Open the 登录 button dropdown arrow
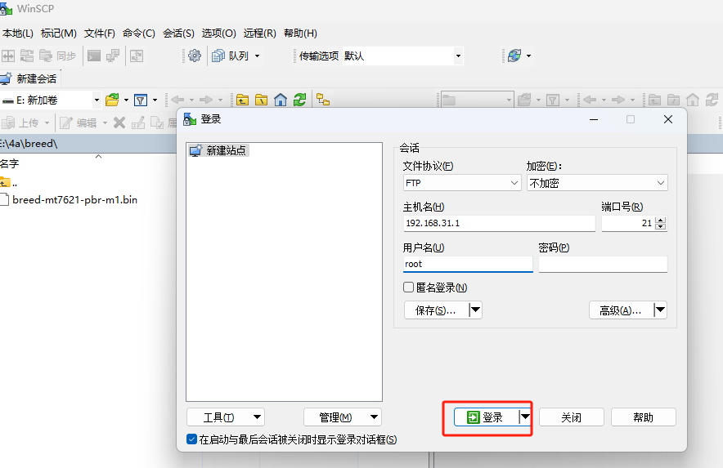This screenshot has height=468, width=723. coord(525,417)
